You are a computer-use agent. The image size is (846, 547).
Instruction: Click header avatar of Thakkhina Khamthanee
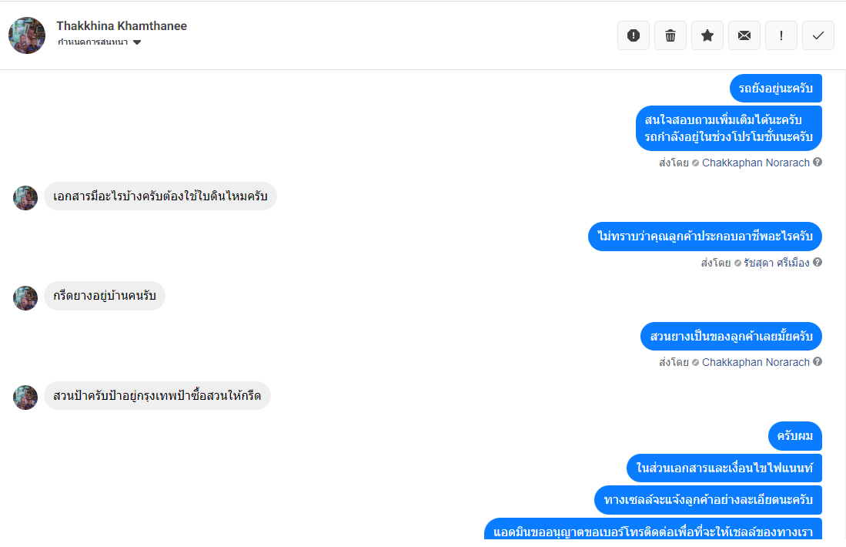coord(27,35)
